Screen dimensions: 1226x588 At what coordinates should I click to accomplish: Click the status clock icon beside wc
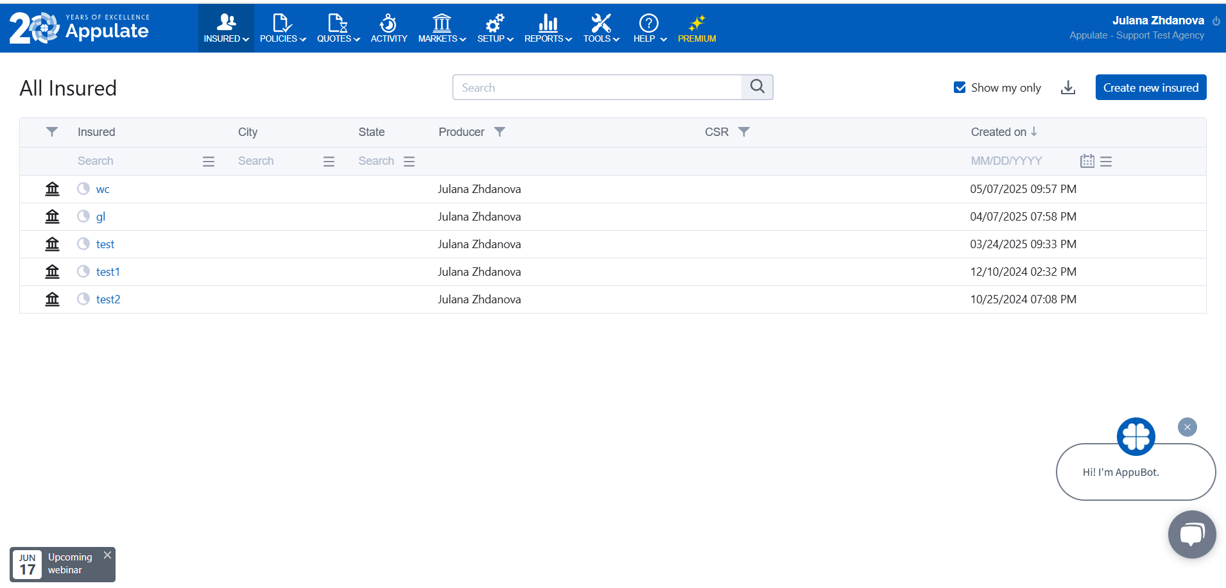tap(83, 189)
